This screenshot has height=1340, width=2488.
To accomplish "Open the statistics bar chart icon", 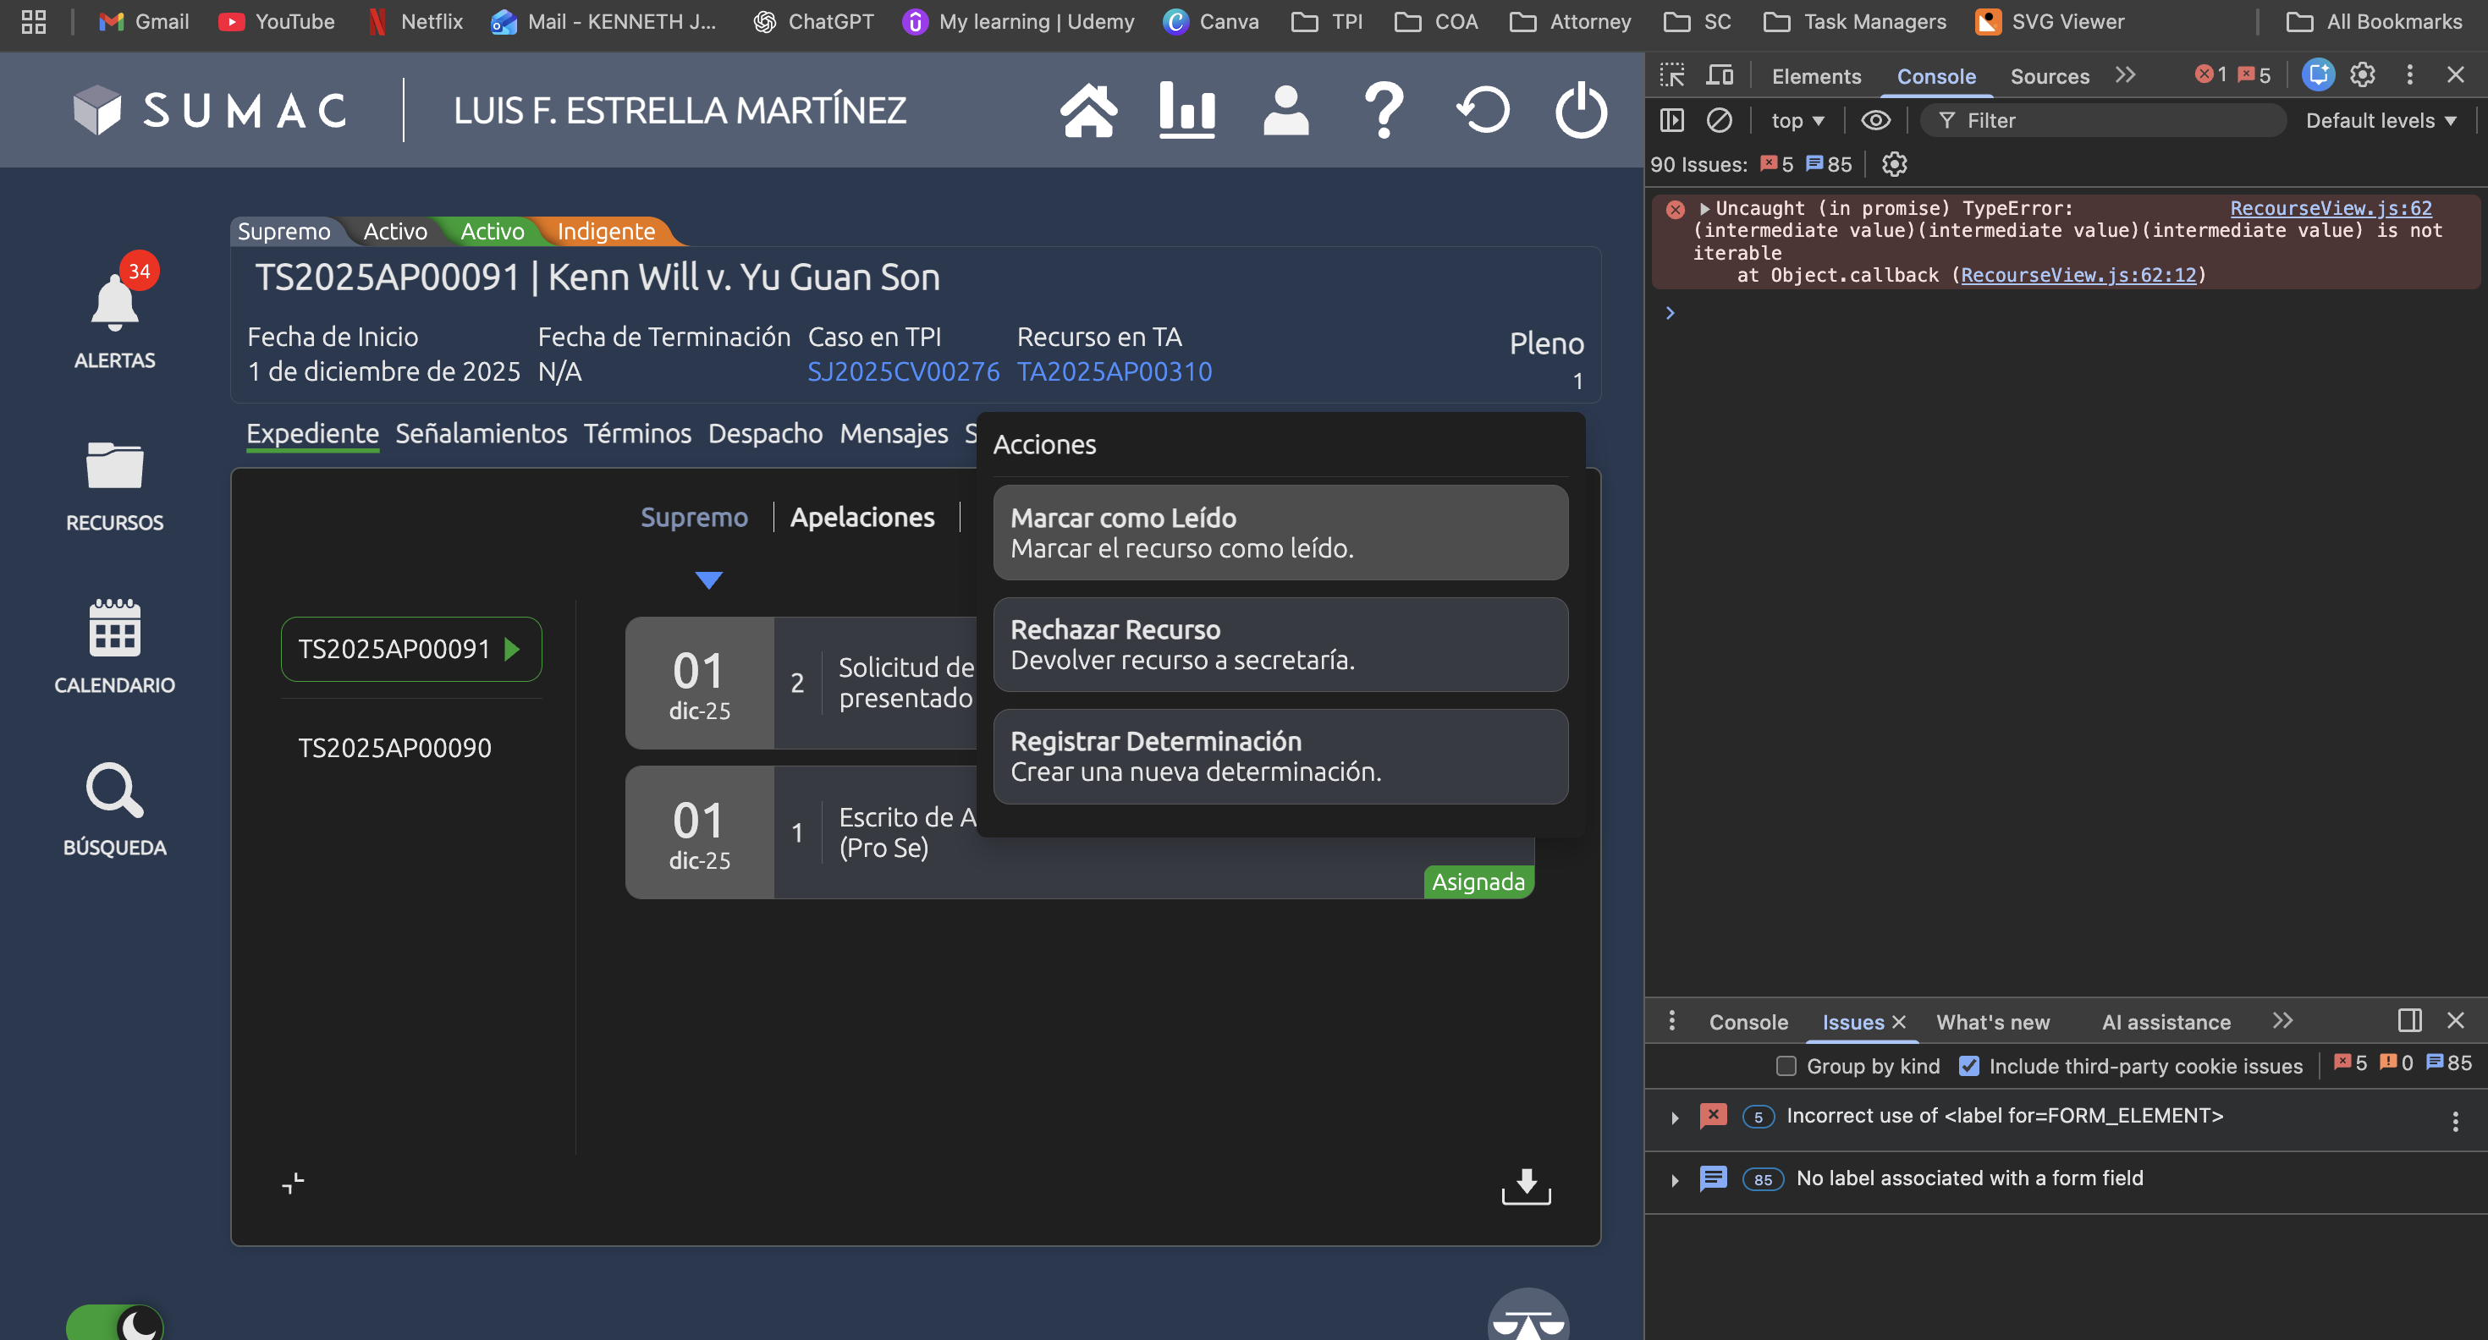I will (1186, 110).
